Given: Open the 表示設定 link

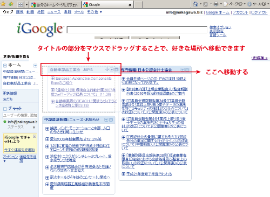Looking at the screenshot, I should point(217,31).
